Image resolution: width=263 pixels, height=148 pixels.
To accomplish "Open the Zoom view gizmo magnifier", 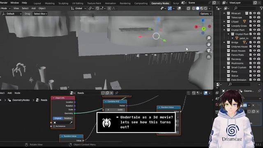I will [209, 38].
